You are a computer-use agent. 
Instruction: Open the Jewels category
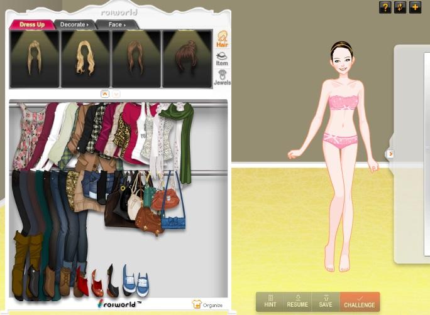point(222,77)
